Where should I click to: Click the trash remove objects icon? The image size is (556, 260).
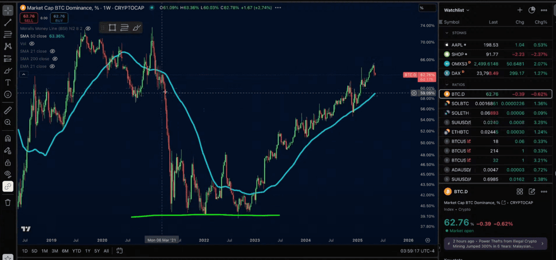click(x=8, y=203)
